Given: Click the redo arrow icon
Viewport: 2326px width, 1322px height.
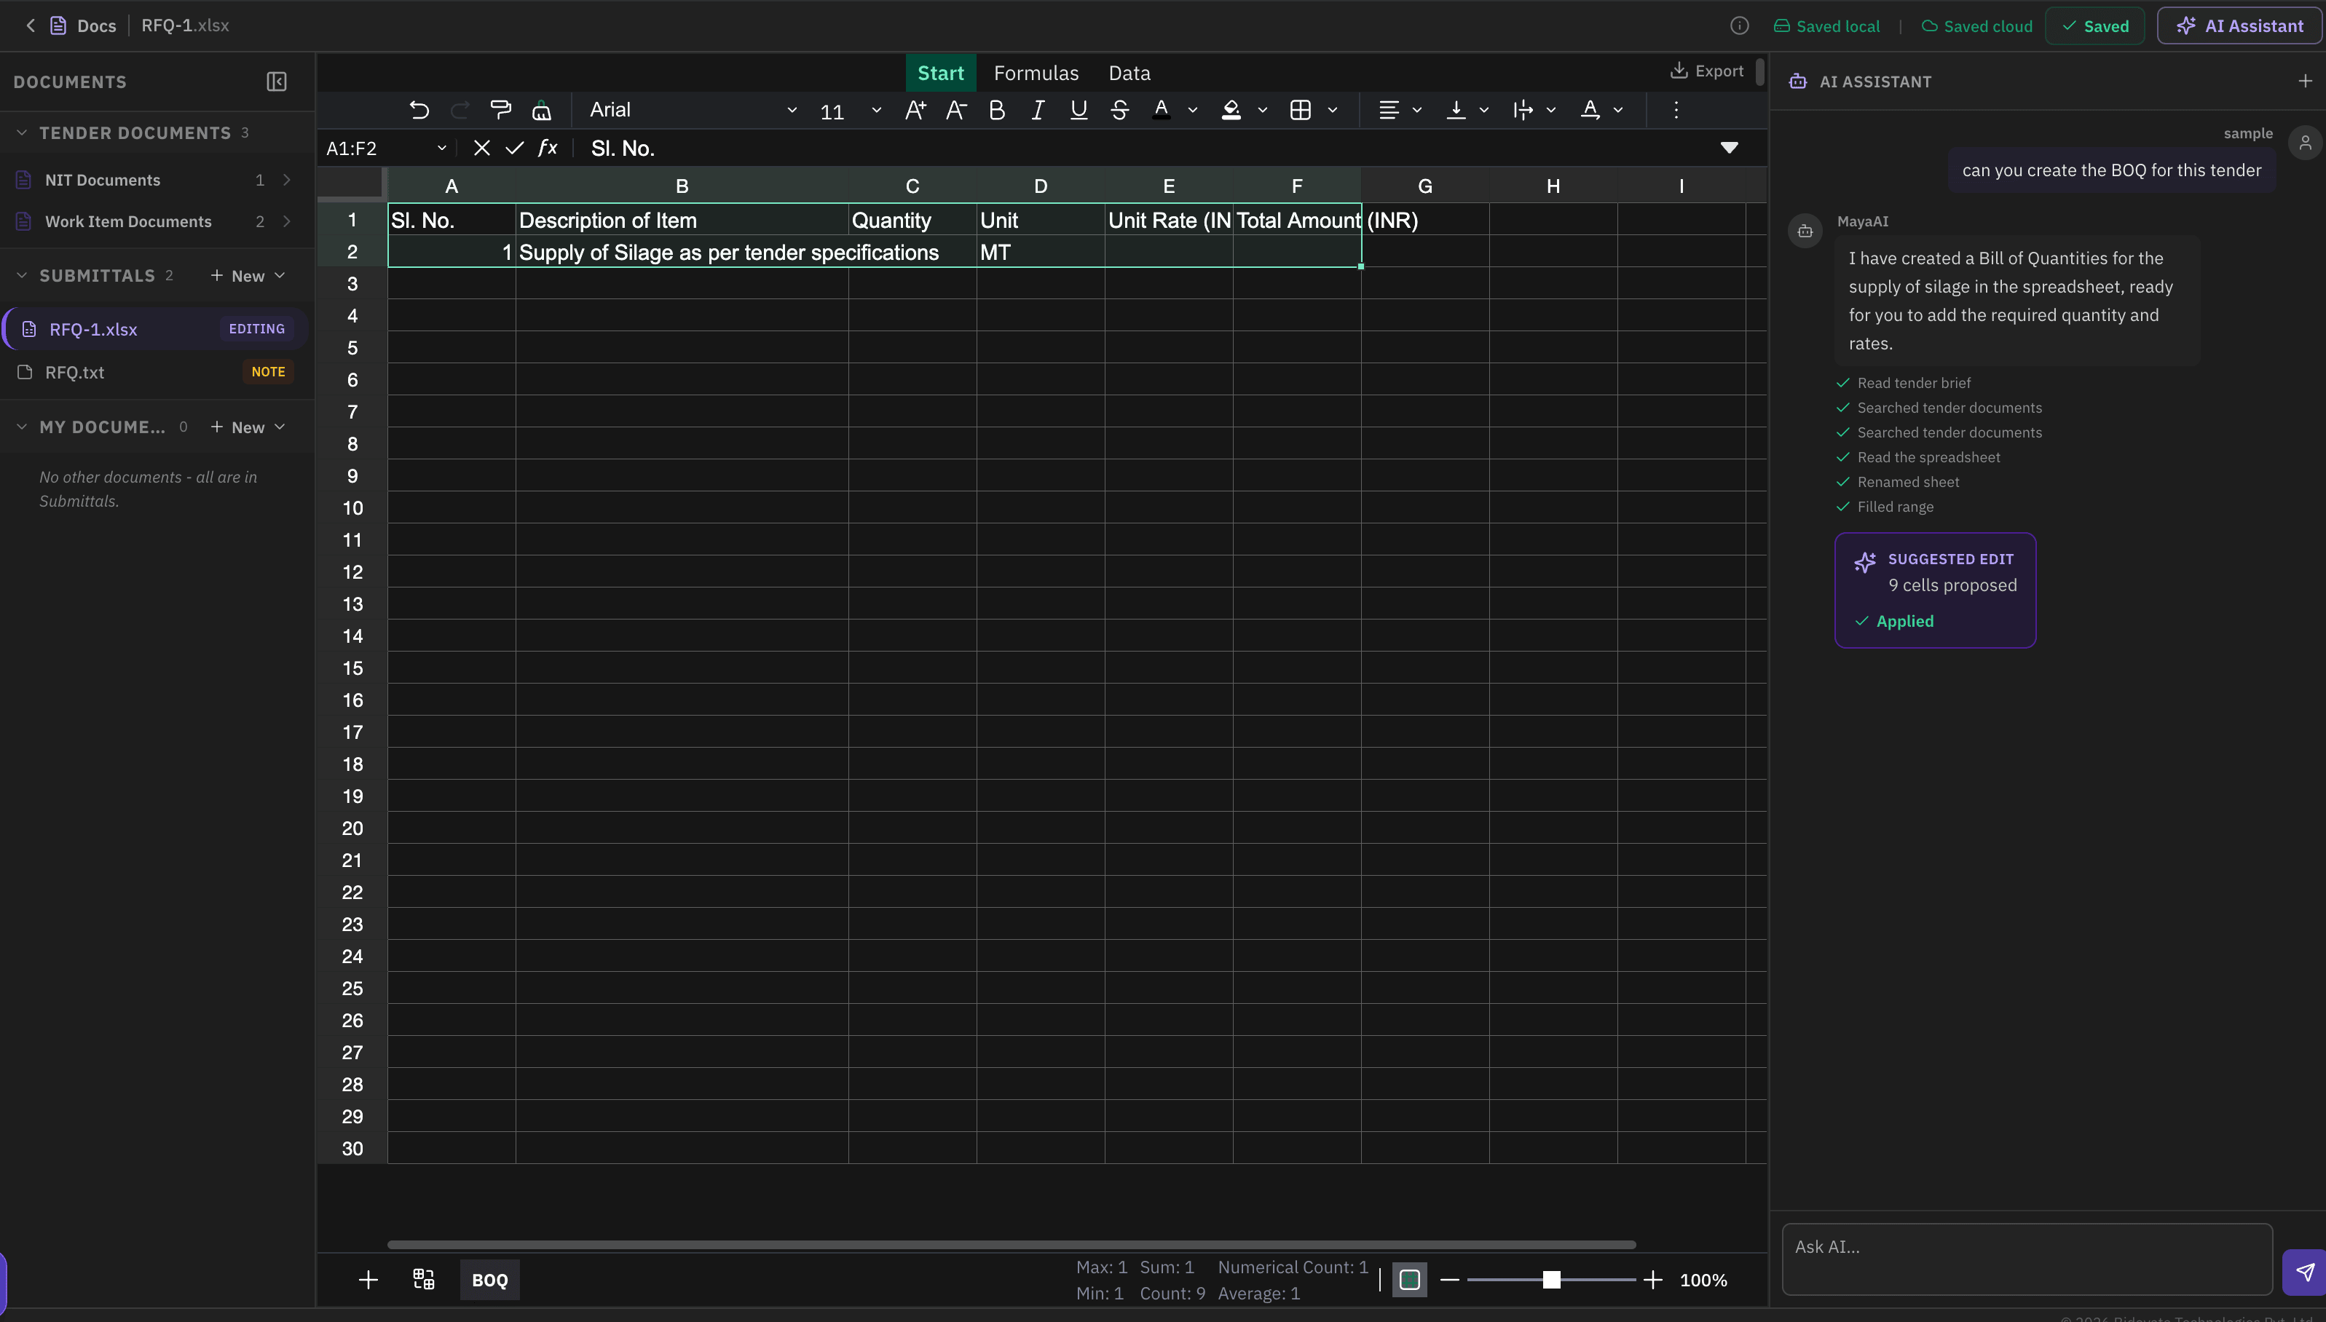Looking at the screenshot, I should point(460,110).
